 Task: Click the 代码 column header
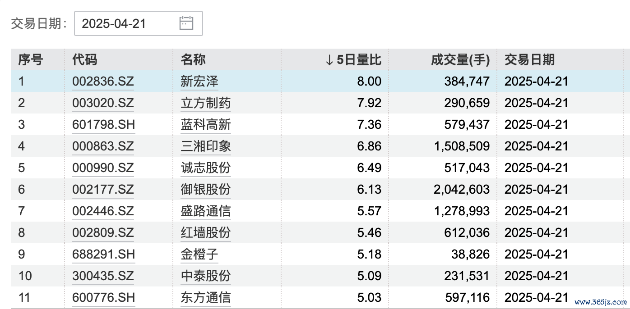(85, 59)
